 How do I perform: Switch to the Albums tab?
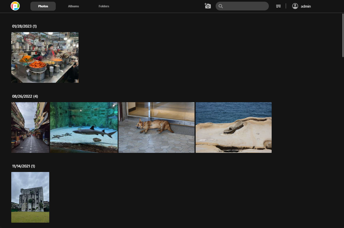click(73, 6)
